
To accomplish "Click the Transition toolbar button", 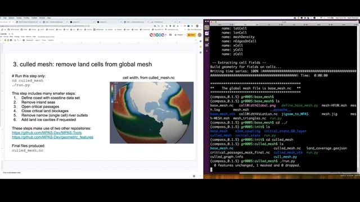I will 51,40.
